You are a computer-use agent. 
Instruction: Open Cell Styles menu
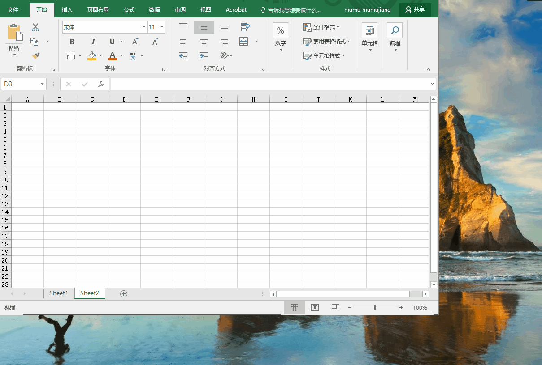[x=324, y=56]
